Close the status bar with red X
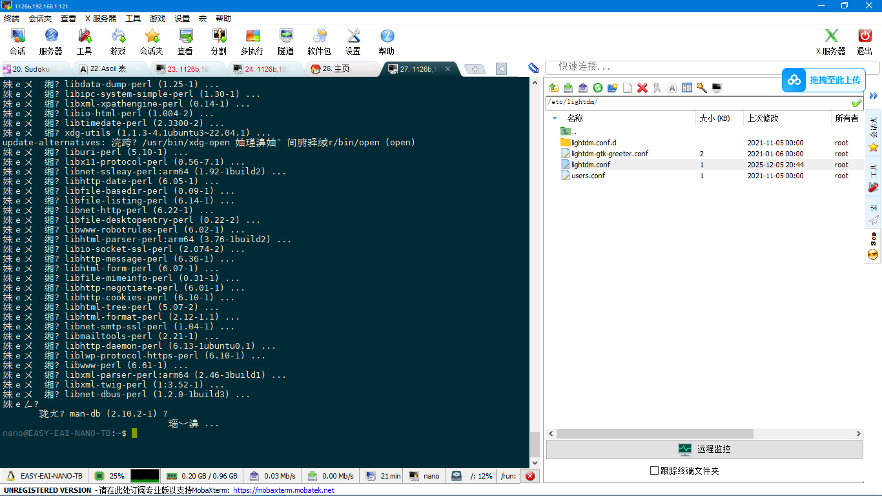The image size is (882, 496). tap(530, 476)
